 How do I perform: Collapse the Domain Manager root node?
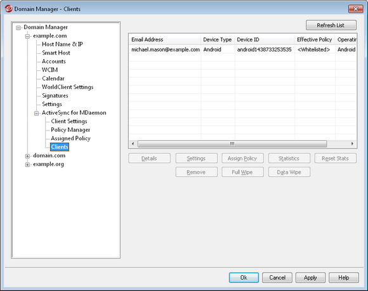[x=18, y=28]
